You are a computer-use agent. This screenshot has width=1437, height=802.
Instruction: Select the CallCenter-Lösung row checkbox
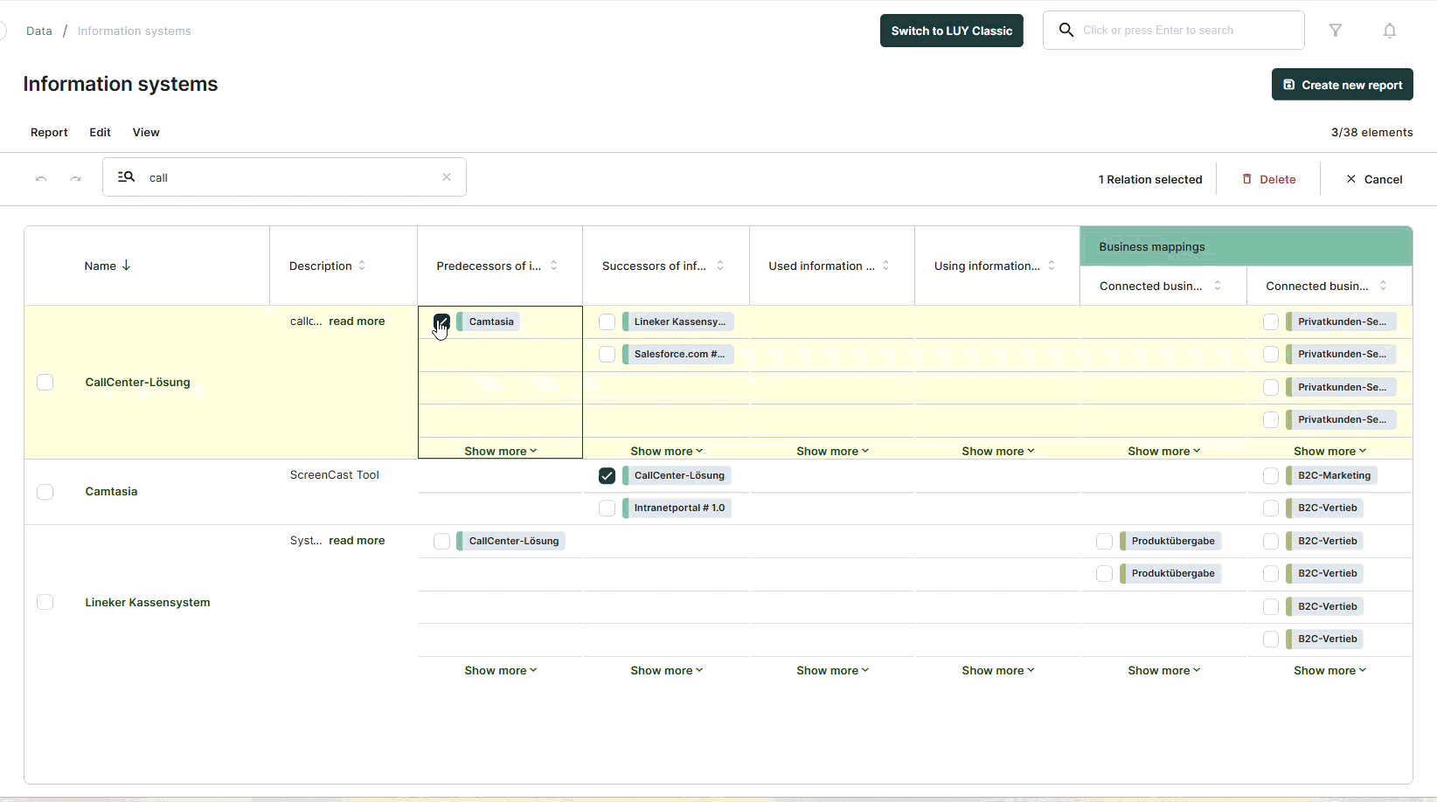pos(45,383)
